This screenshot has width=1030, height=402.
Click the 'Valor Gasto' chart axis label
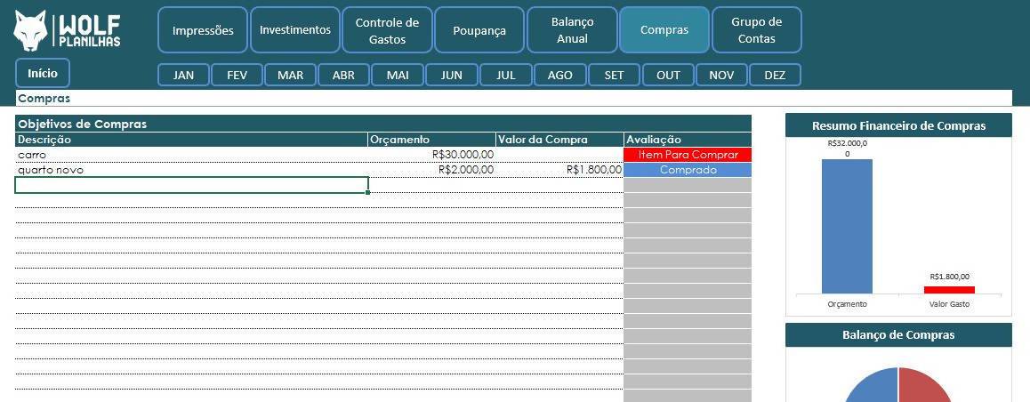point(949,304)
